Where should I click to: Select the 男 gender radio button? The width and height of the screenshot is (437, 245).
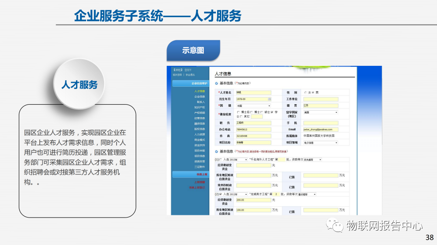[313, 92]
